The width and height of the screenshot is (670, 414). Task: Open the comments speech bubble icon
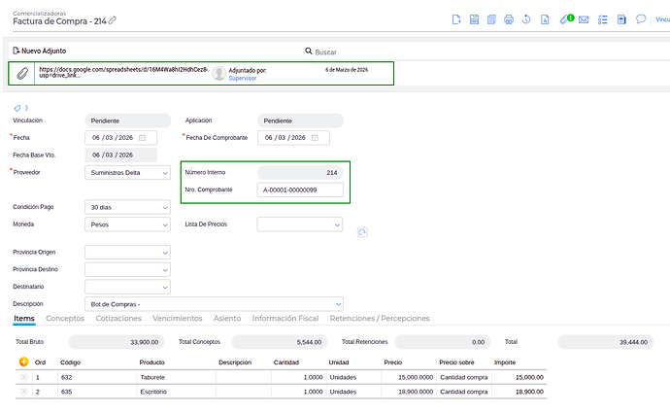pyautogui.click(x=641, y=19)
